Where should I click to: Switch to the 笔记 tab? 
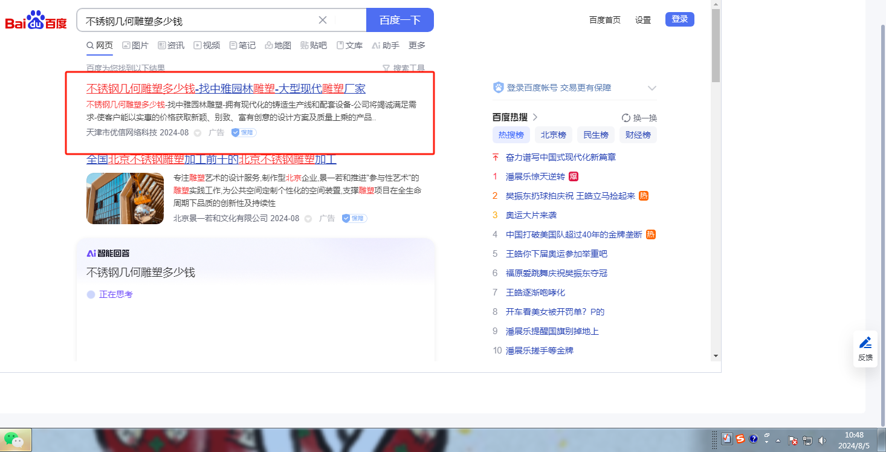[x=242, y=45]
